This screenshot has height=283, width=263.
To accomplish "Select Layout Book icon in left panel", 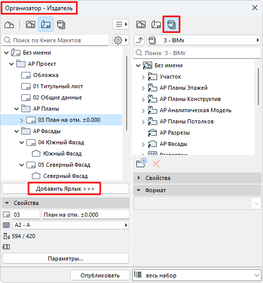I will (46, 24).
